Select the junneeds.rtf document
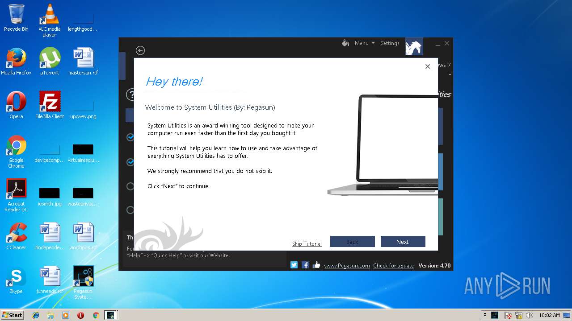This screenshot has height=321, width=572. pyautogui.click(x=50, y=280)
